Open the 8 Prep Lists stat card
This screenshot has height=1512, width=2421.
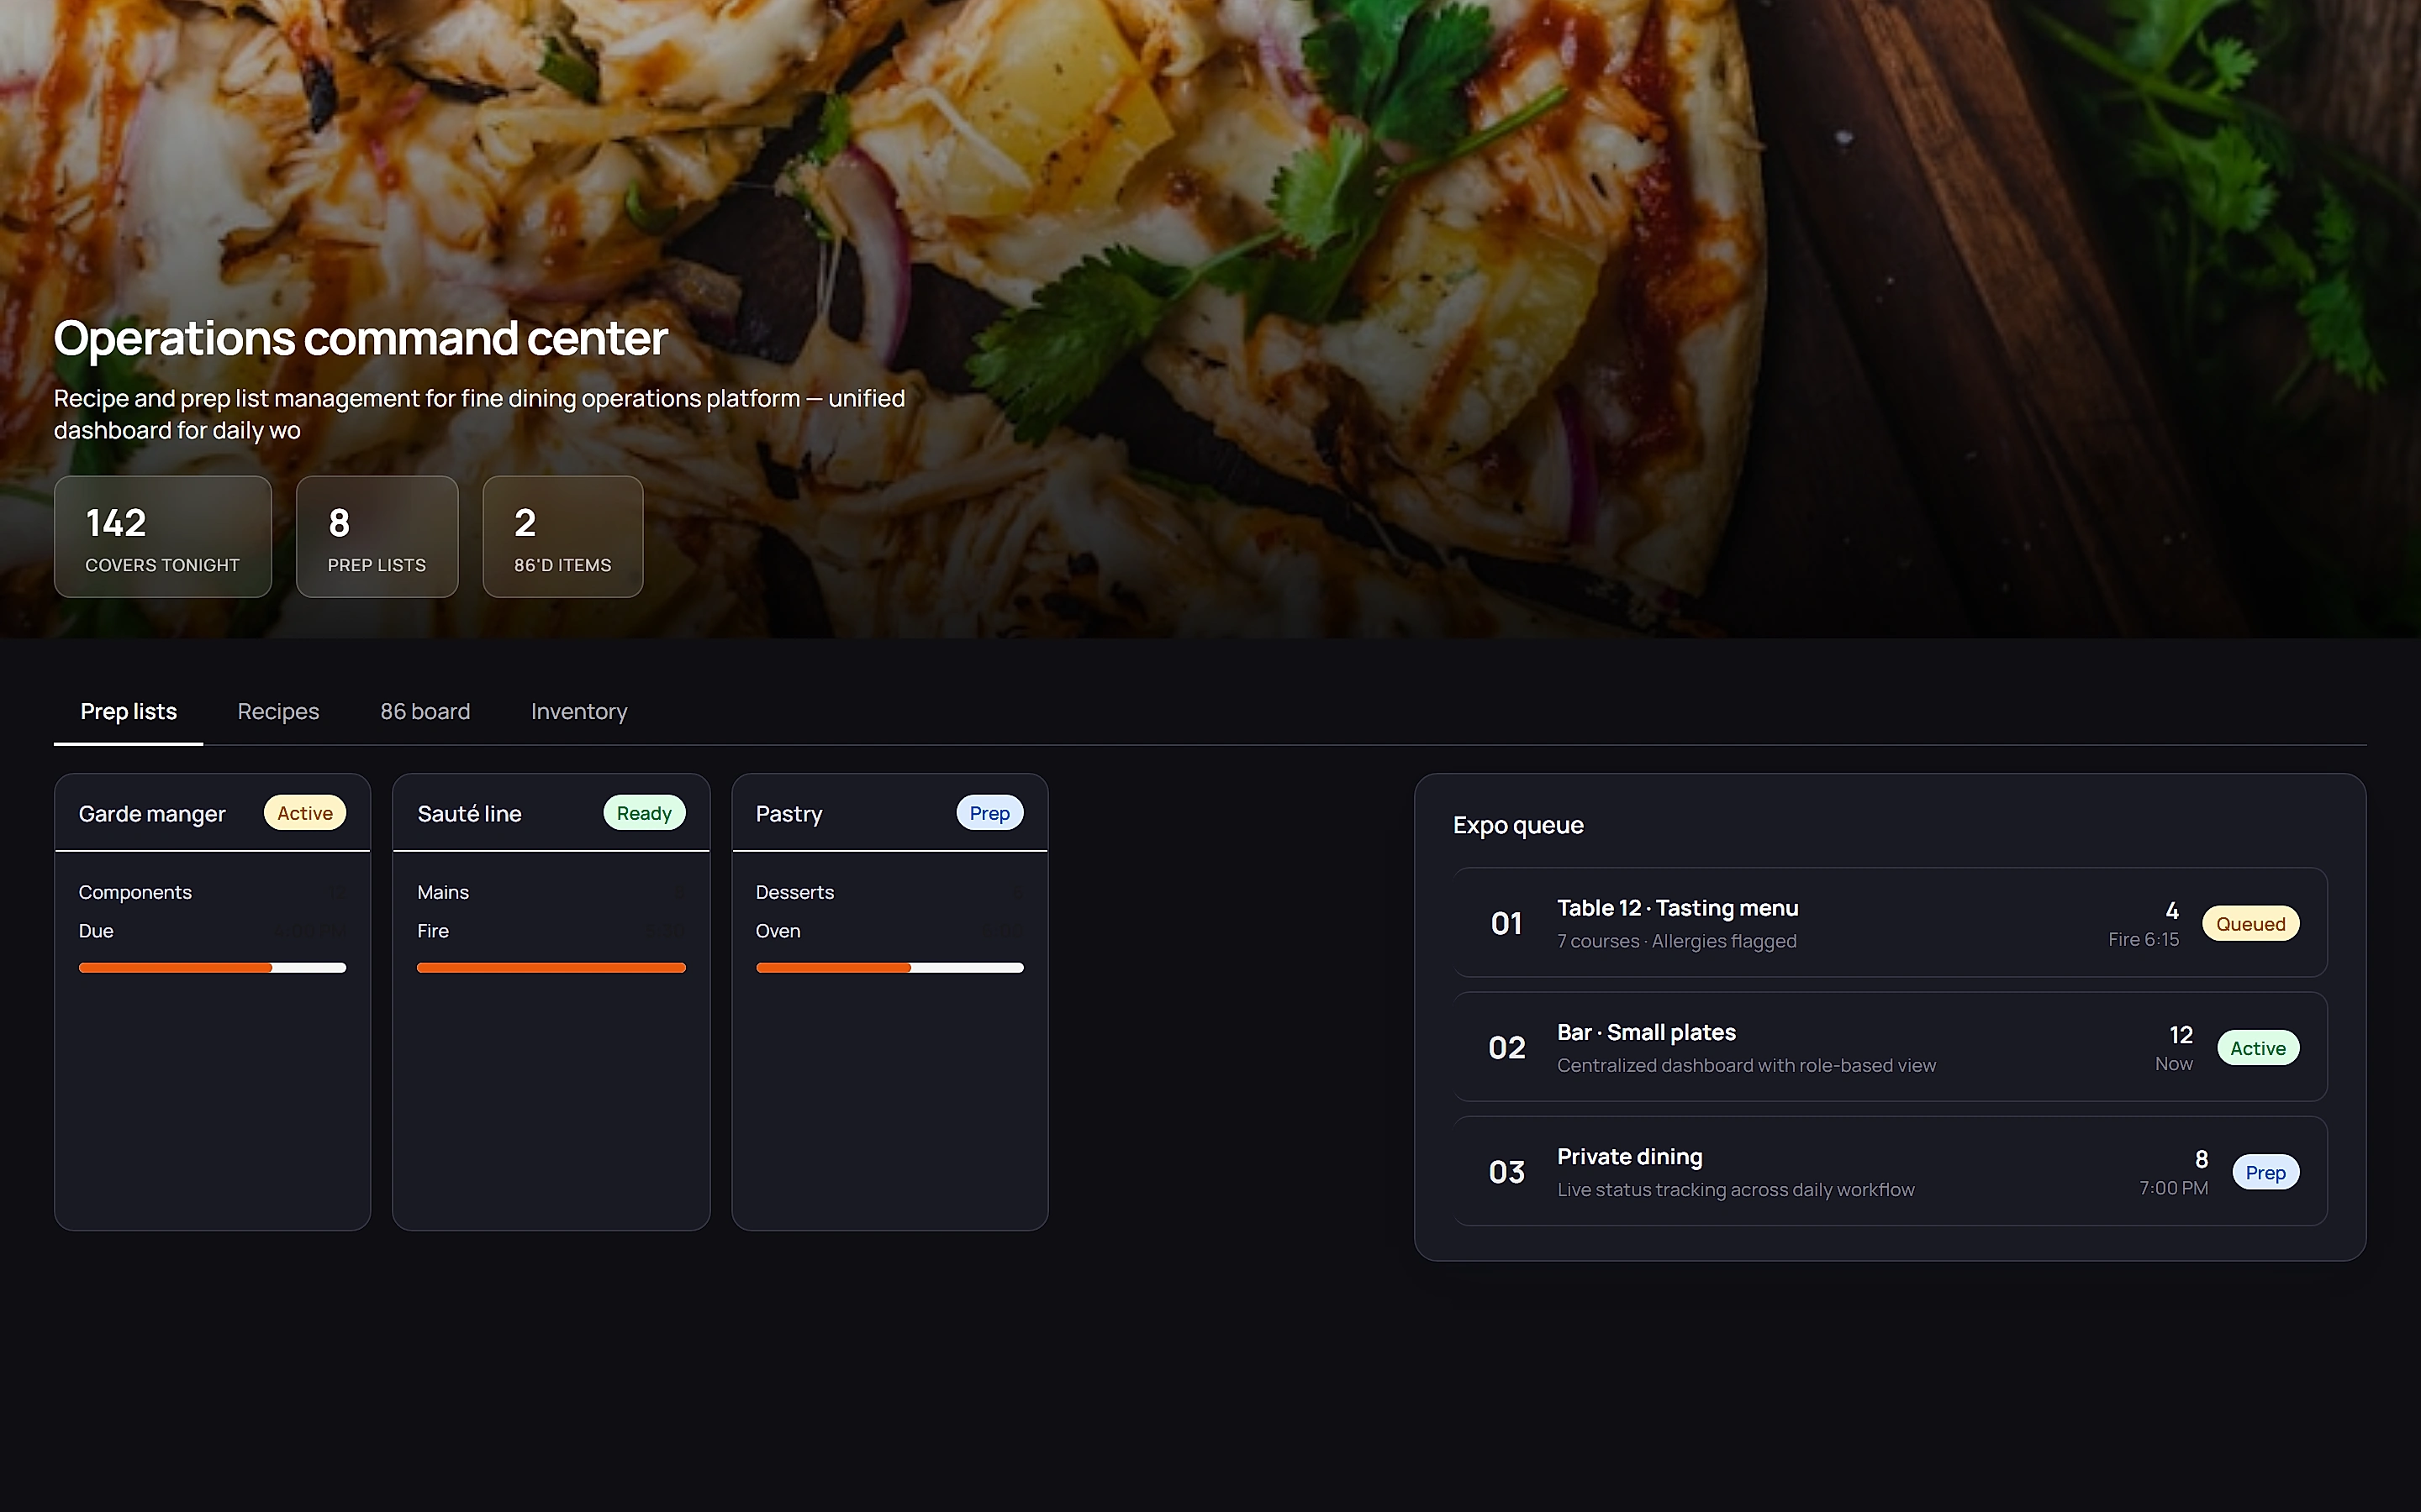(377, 537)
